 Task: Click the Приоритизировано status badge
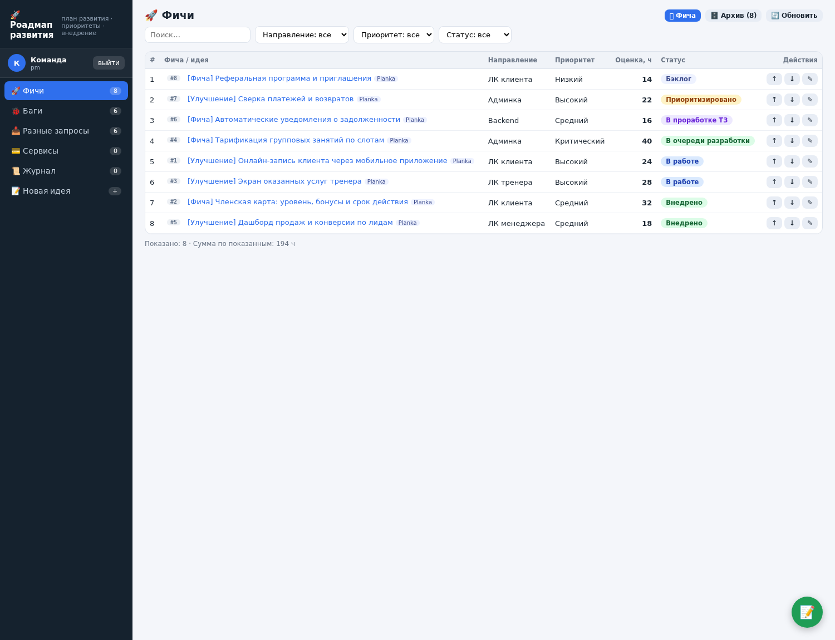coord(701,100)
